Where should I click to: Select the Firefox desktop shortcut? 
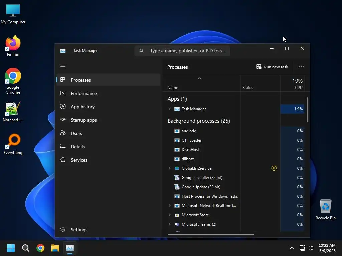(x=13, y=46)
